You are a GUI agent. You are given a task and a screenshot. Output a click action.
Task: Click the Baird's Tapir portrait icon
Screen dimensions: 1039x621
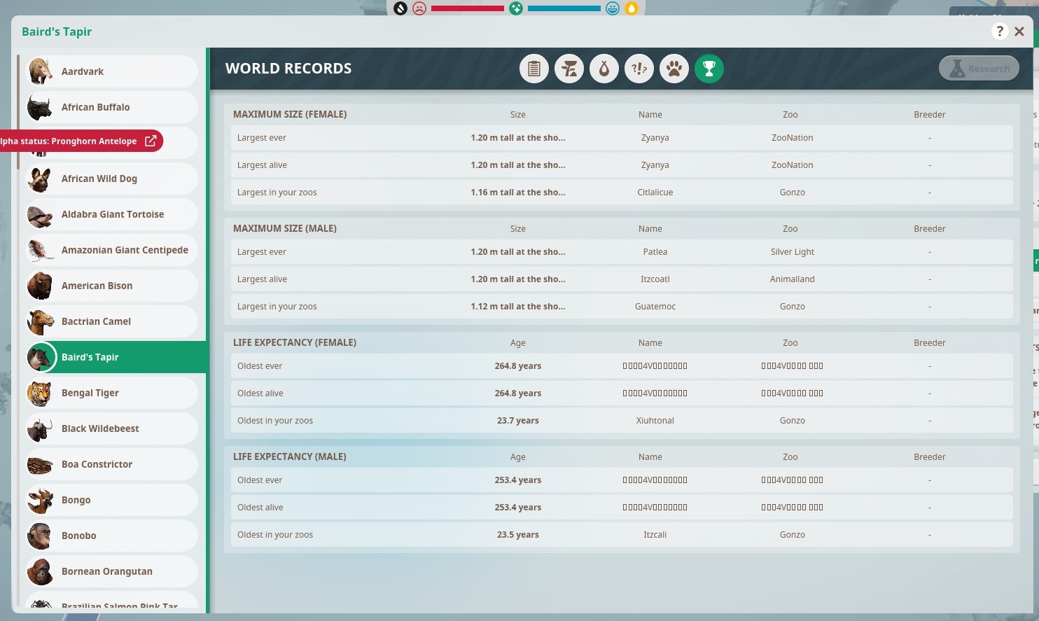pyautogui.click(x=41, y=357)
